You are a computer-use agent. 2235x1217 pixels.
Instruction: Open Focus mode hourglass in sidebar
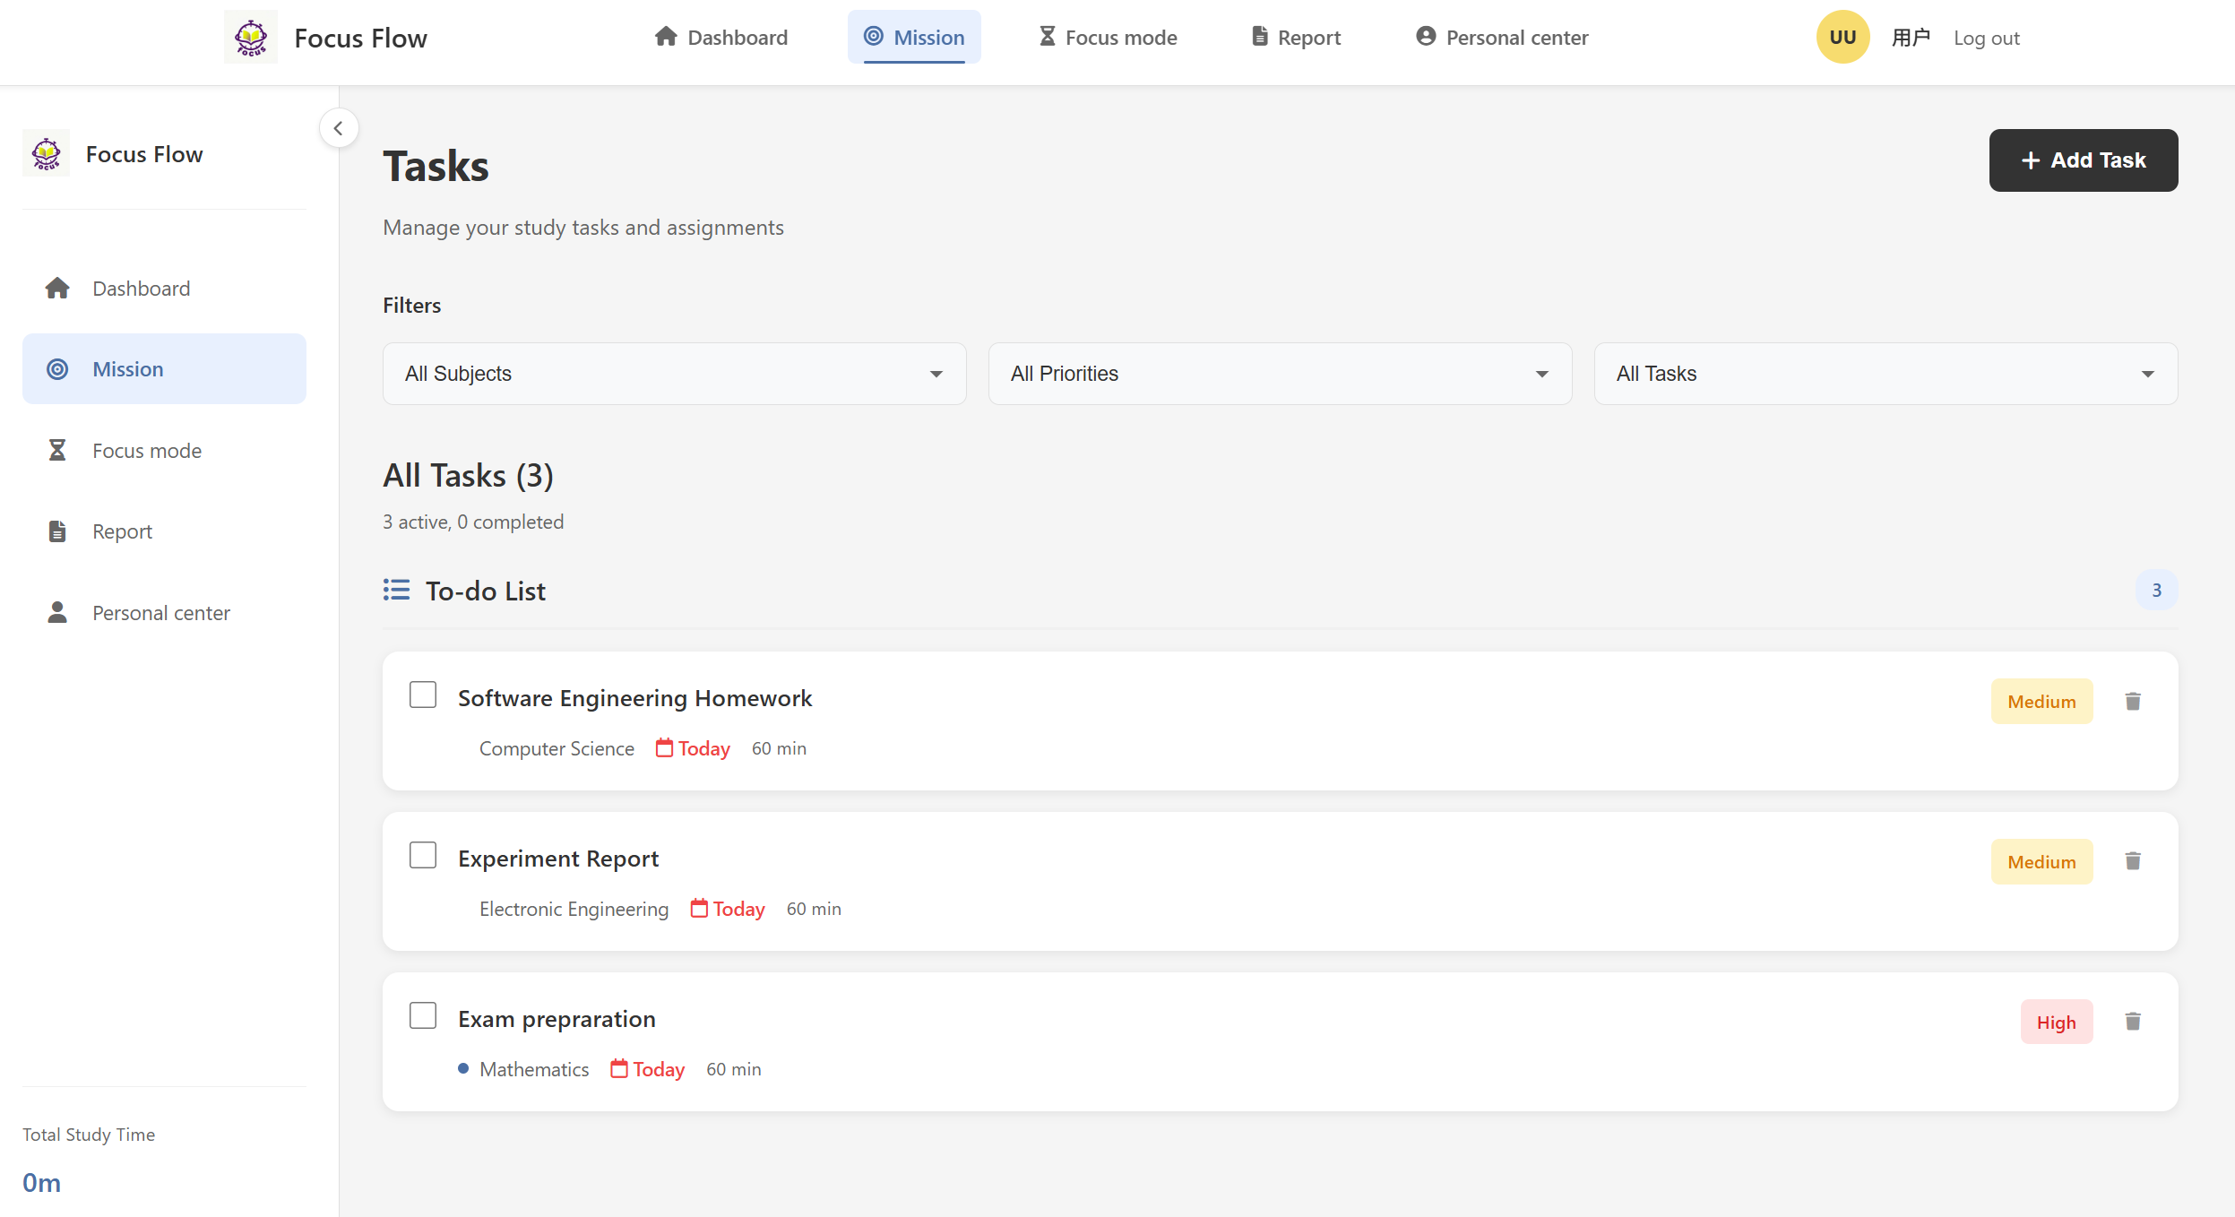57,451
